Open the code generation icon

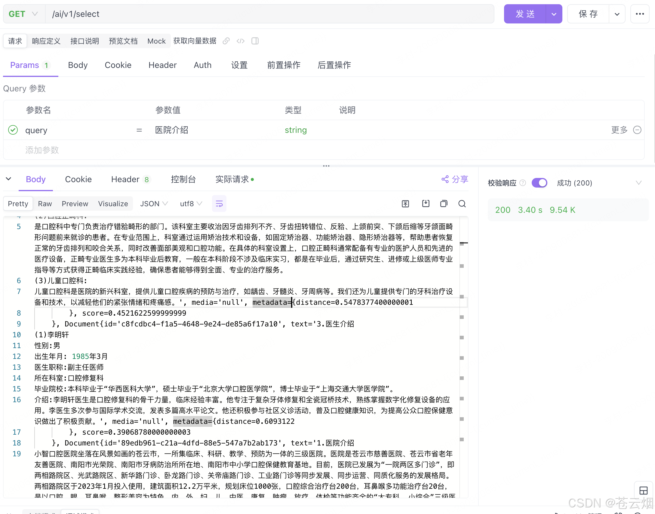(241, 41)
